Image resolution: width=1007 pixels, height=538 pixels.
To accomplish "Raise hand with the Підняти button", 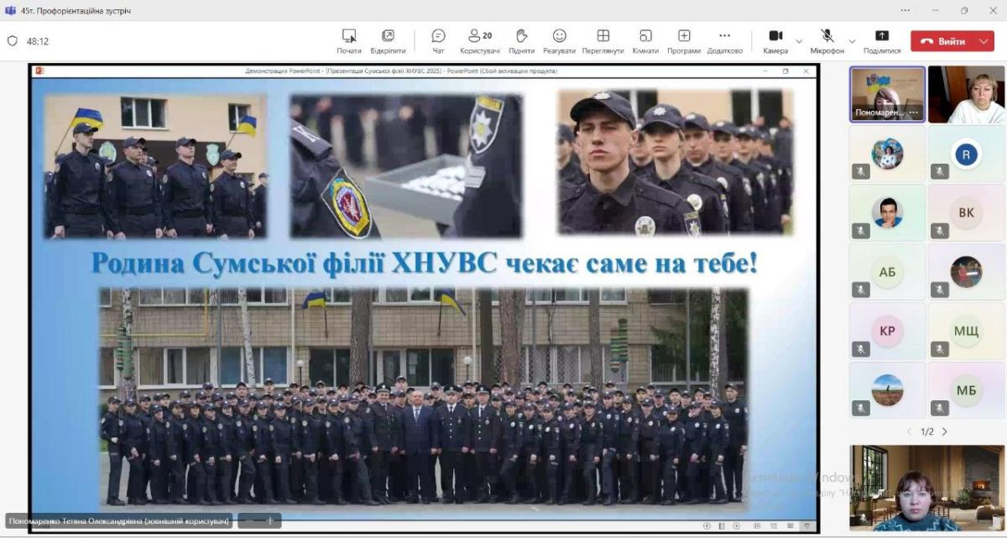I will pos(521,41).
